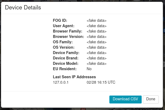Image resolution: width=165 pixels, height=110 pixels.
Task: Select the Device Family label
Action: click(x=66, y=53)
